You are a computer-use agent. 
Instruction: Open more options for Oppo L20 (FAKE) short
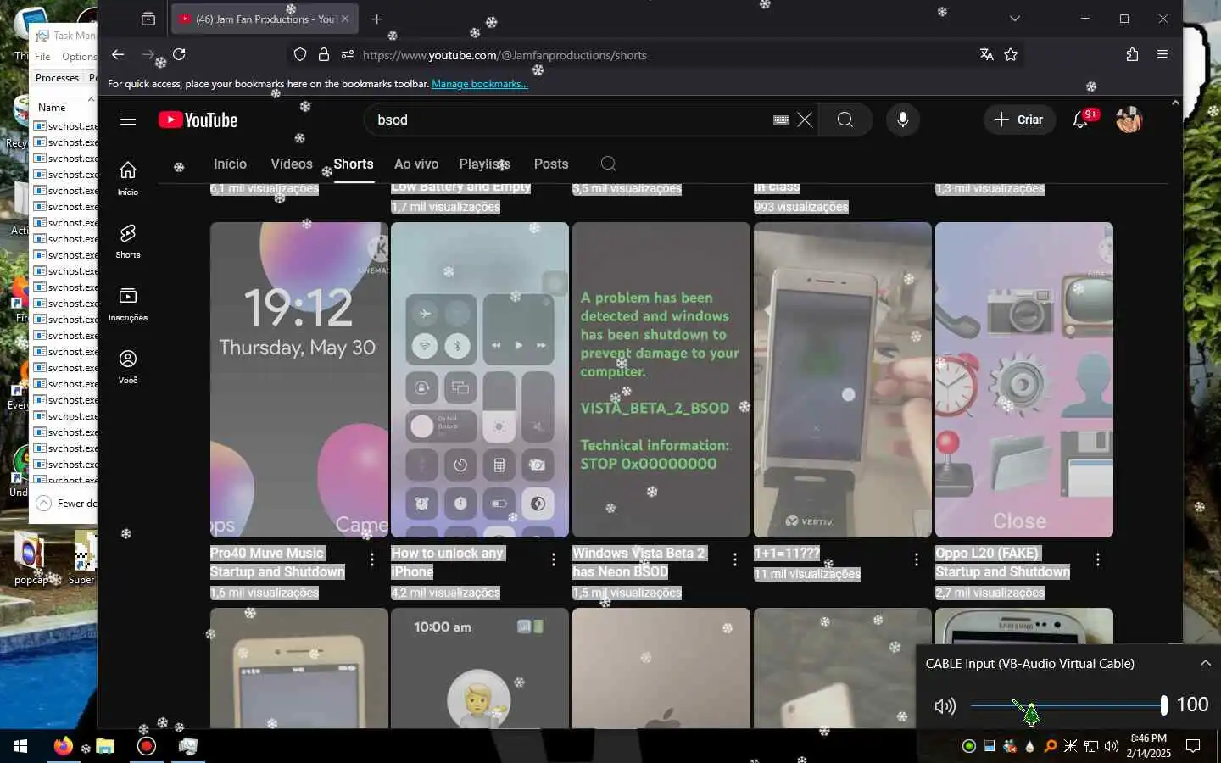coord(1097,560)
